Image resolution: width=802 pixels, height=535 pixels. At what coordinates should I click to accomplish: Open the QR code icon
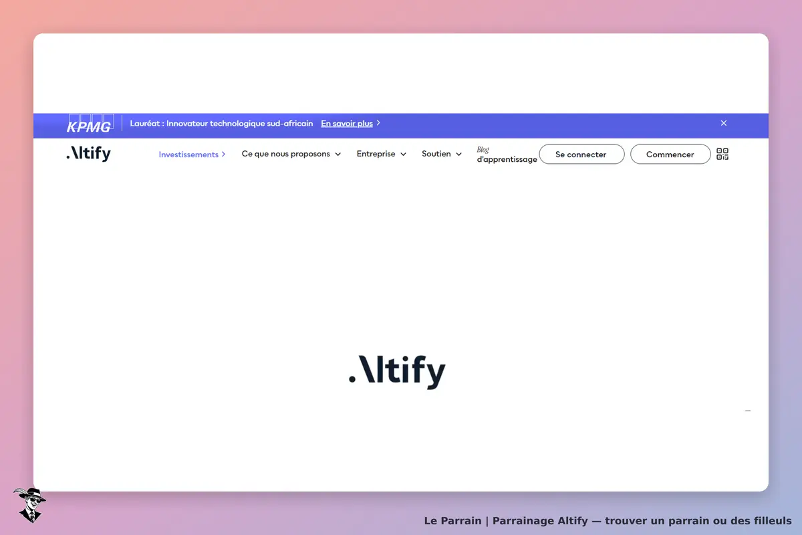point(722,154)
